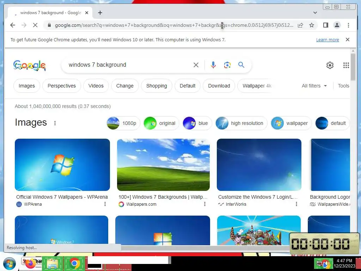Screen dimensions: 361x271
Task: Go back with the browser back arrow
Action: [x=13, y=25]
